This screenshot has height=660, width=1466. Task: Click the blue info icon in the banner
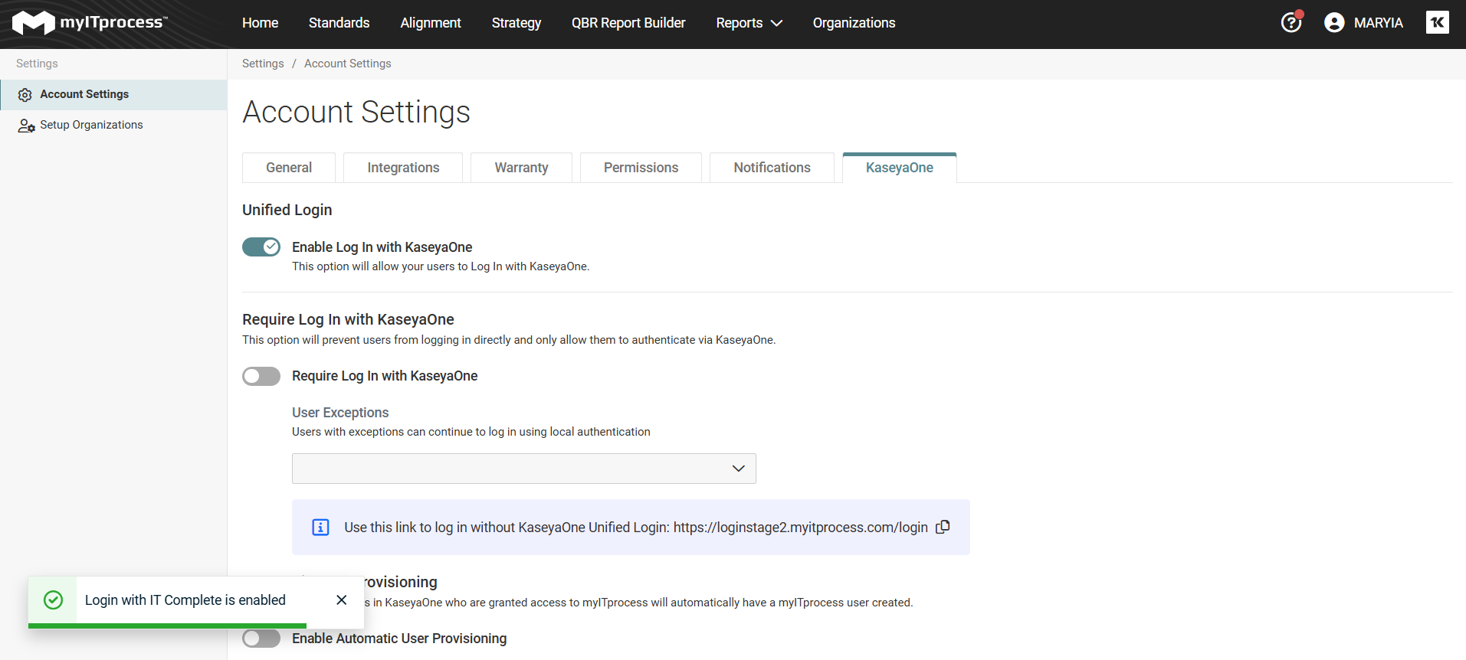click(320, 528)
